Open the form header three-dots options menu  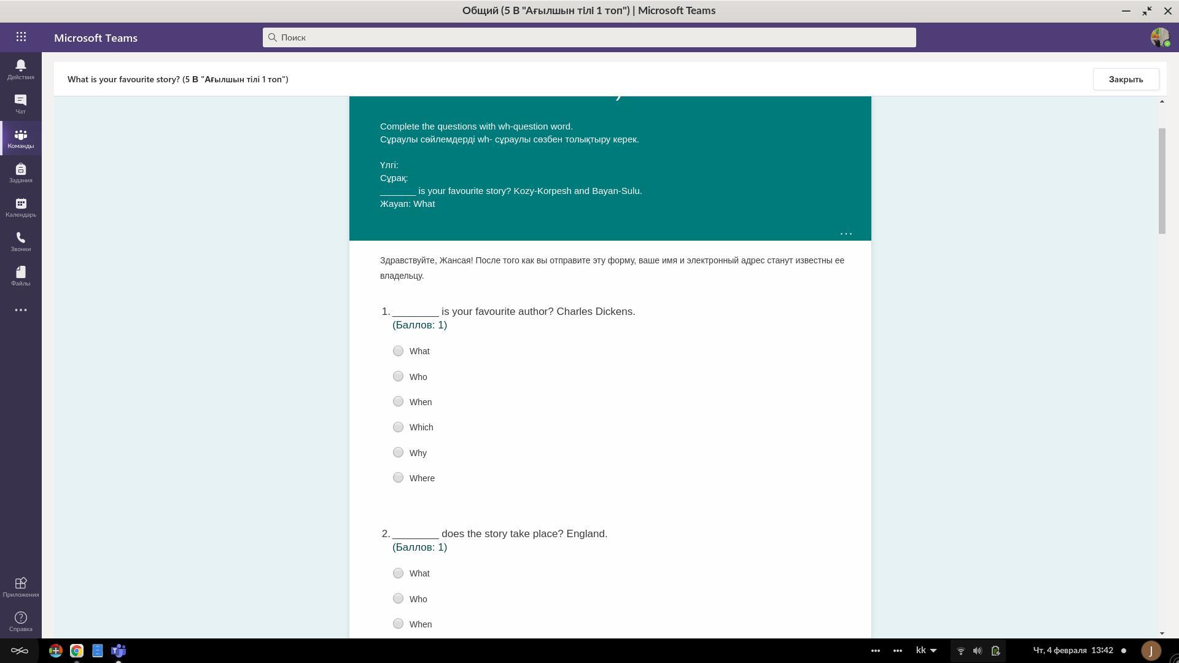tap(846, 234)
